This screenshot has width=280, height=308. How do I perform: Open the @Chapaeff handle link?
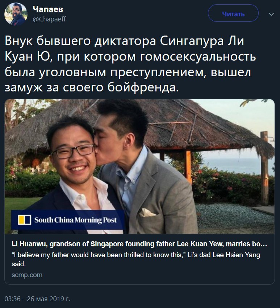tap(49, 19)
